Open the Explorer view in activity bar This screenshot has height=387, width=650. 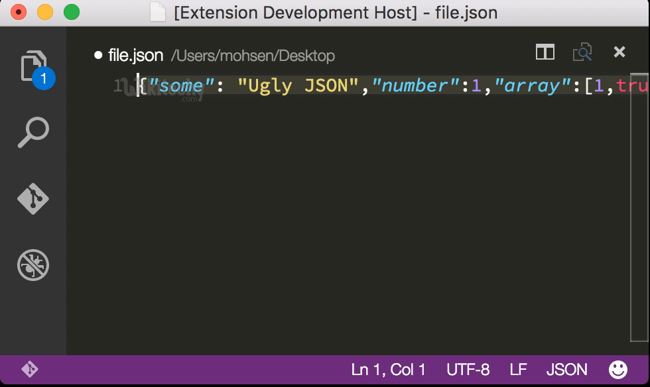click(x=34, y=67)
